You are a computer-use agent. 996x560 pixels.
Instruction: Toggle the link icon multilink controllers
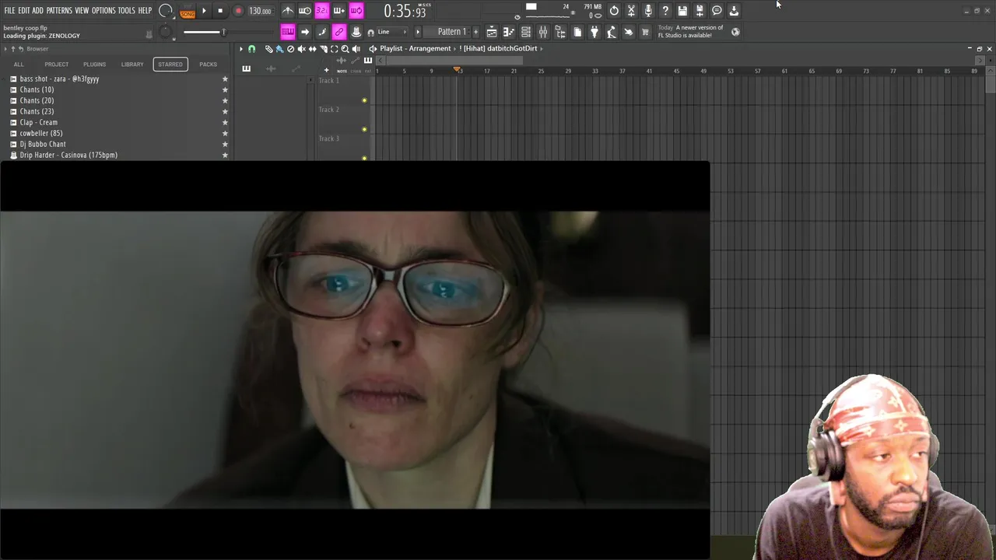pos(338,32)
